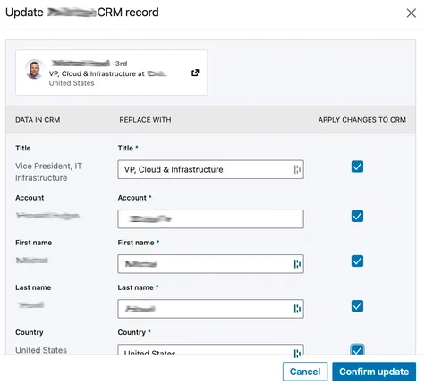Cancel the CRM record update

pyautogui.click(x=305, y=372)
